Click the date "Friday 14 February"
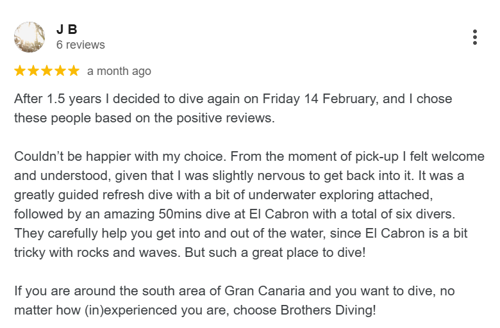This screenshot has width=500, height=328. 321,99
